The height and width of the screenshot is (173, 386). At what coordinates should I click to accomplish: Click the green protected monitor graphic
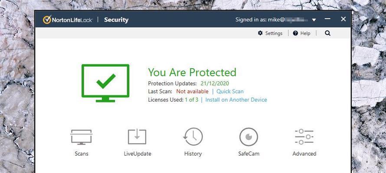pos(105,83)
